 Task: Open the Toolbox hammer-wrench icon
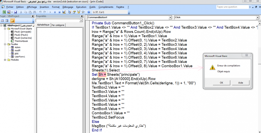pyautogui.click(x=83, y=12)
